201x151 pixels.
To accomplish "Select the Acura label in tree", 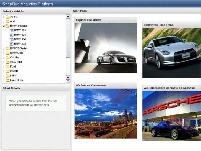I will coord(14,17).
